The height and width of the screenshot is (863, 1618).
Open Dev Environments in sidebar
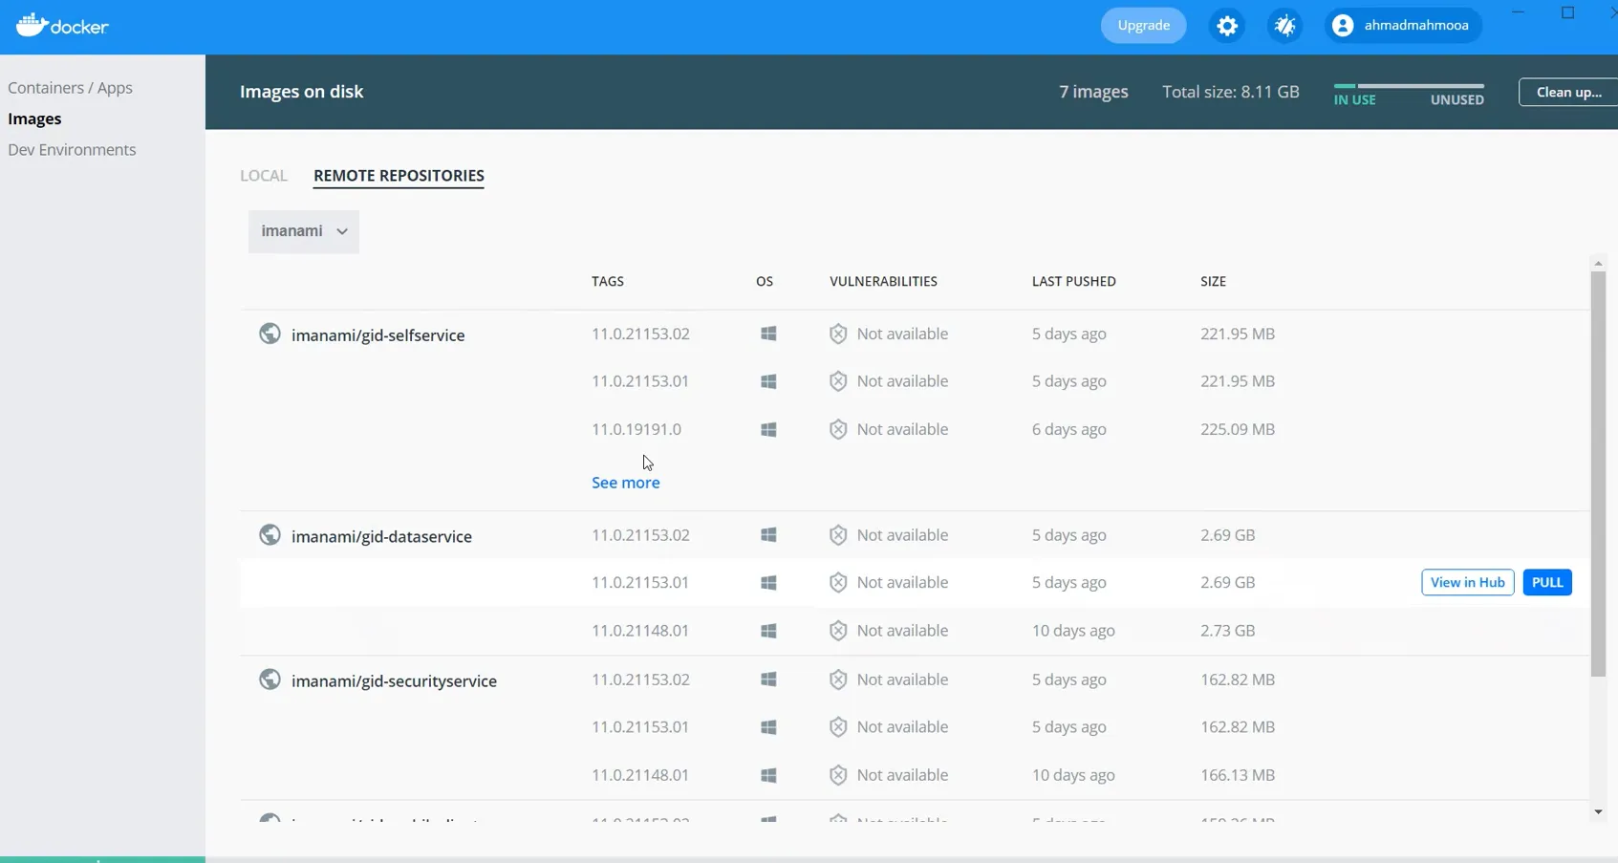coord(72,150)
